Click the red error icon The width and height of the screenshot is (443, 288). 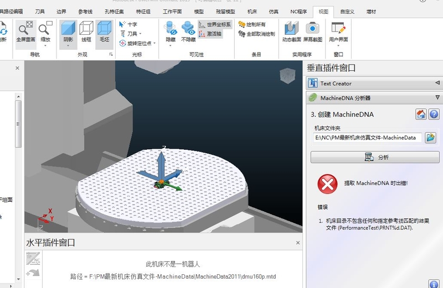[x=327, y=184]
